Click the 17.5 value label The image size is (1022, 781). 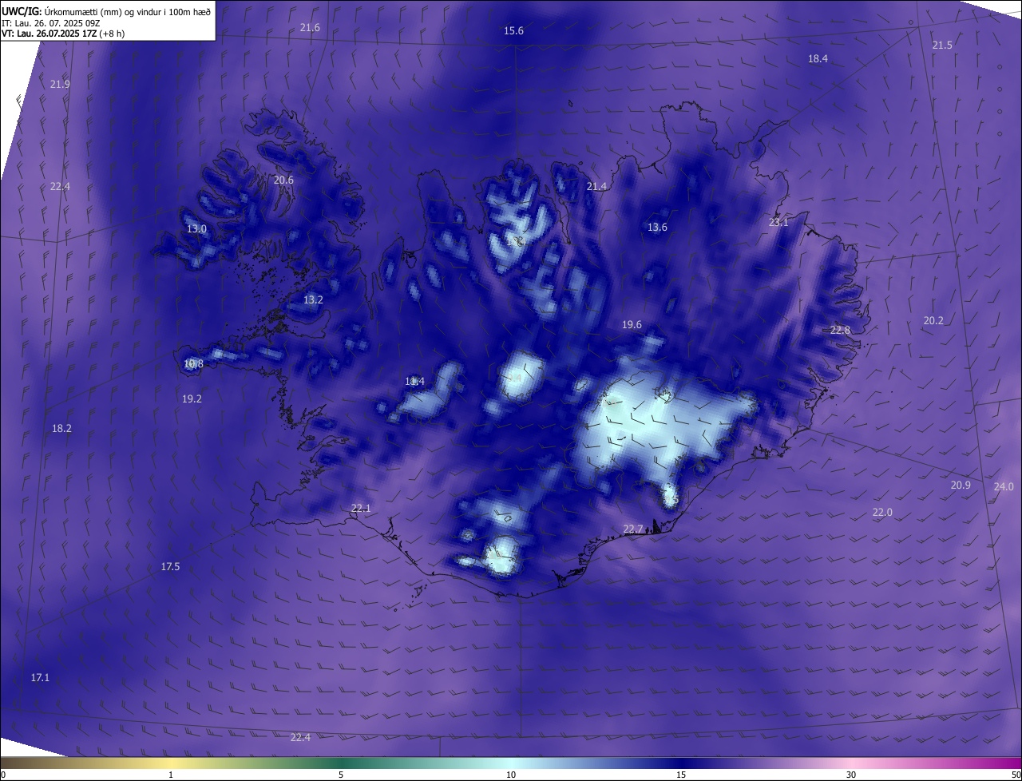pos(170,566)
